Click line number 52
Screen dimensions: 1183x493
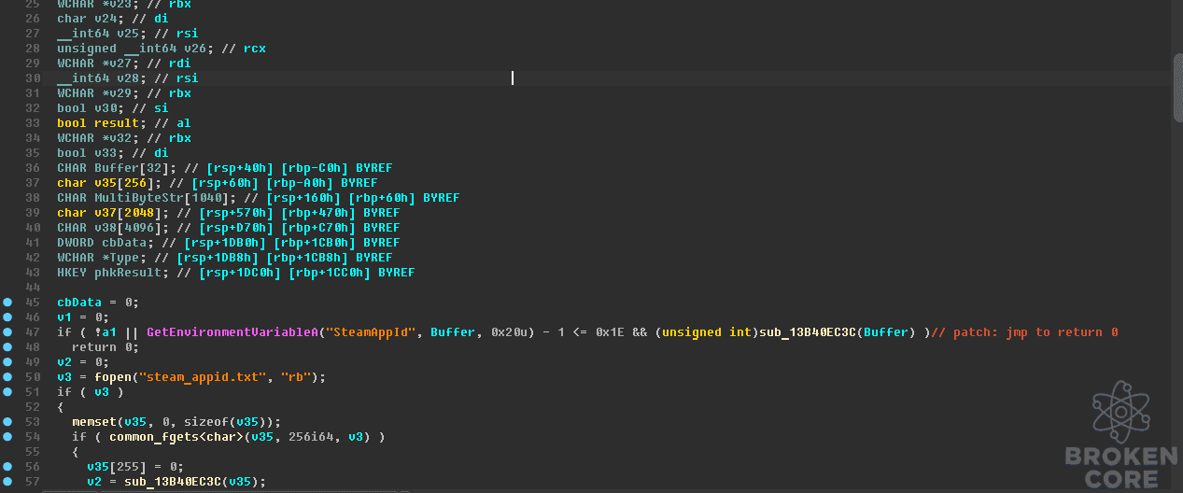(x=34, y=407)
